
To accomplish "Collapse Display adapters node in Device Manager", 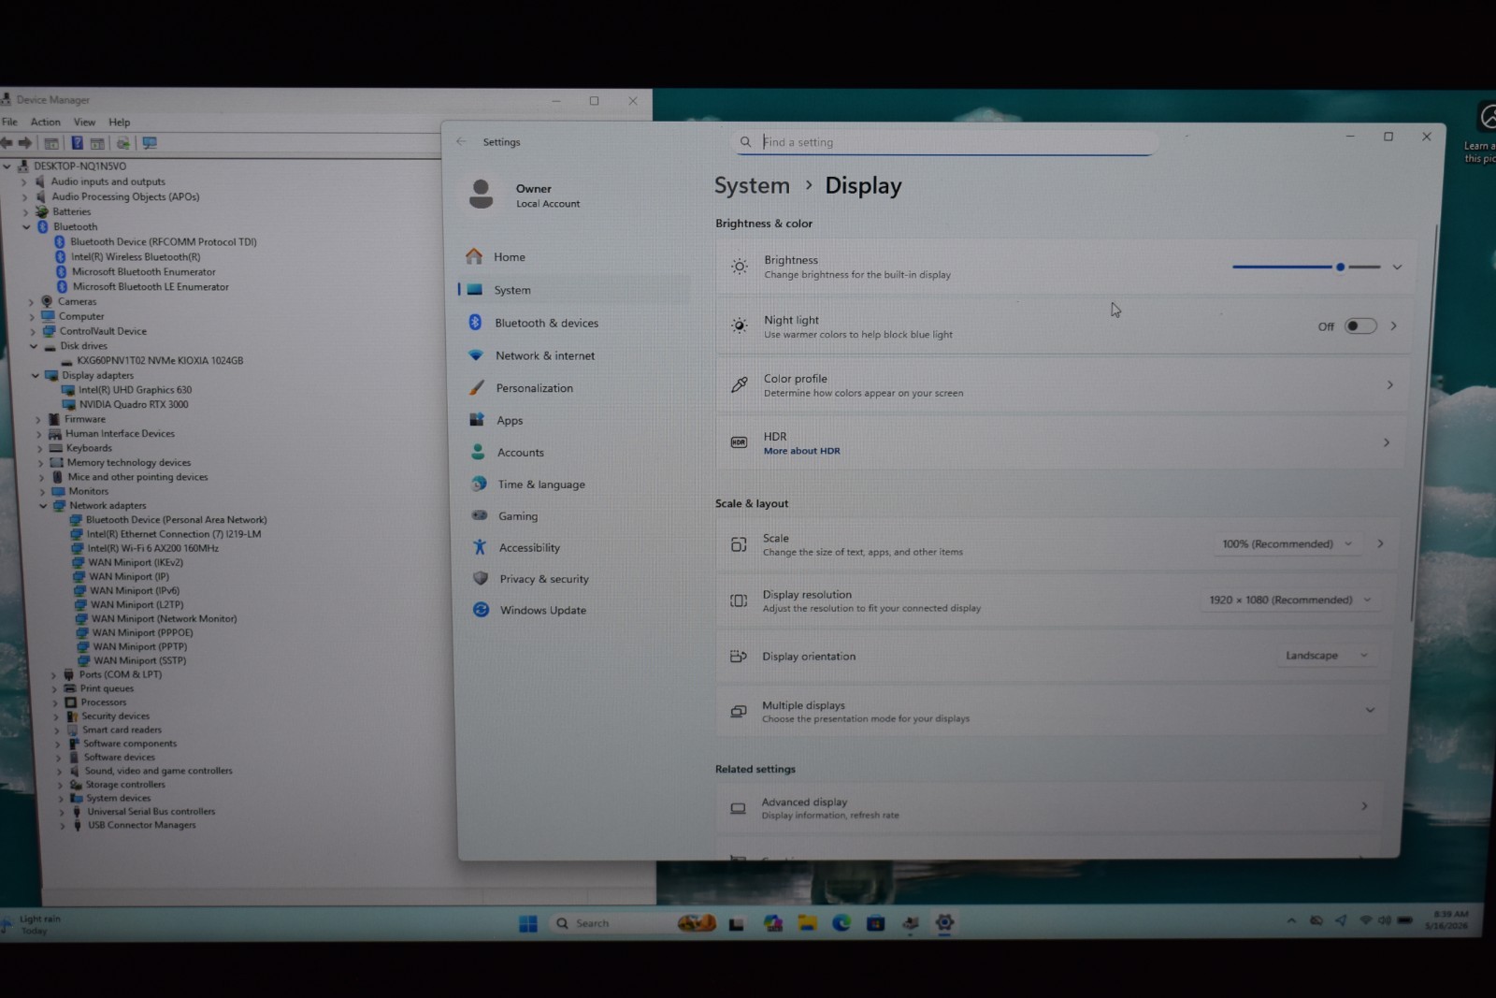I will pyautogui.click(x=36, y=376).
